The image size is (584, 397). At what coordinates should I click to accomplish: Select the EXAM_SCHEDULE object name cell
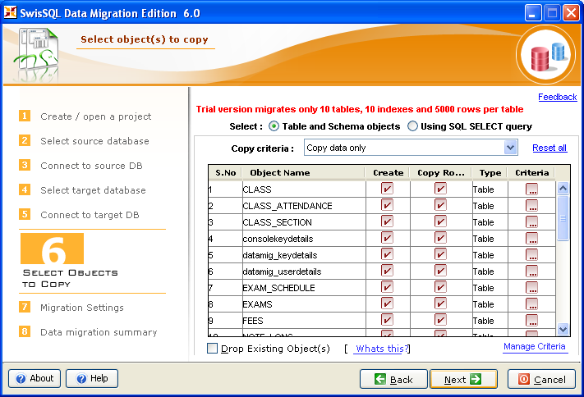tap(304, 288)
